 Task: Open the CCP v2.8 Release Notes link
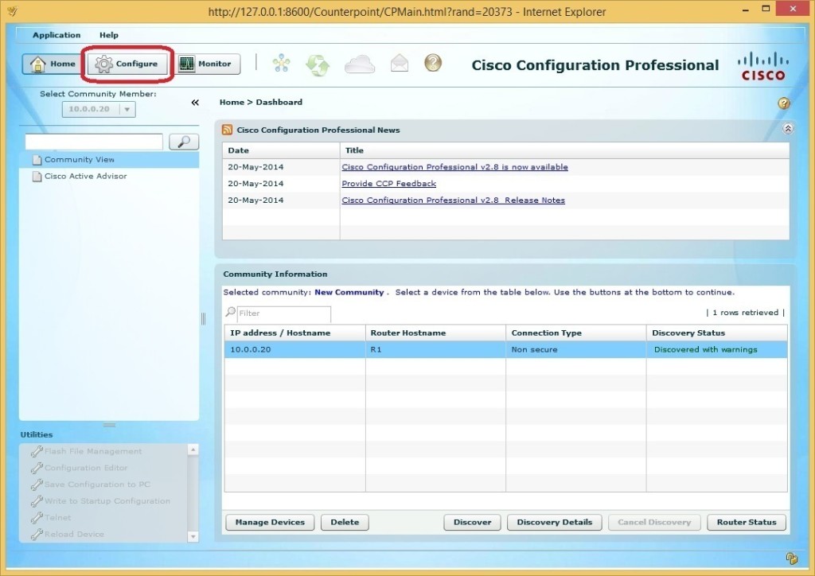tap(453, 200)
